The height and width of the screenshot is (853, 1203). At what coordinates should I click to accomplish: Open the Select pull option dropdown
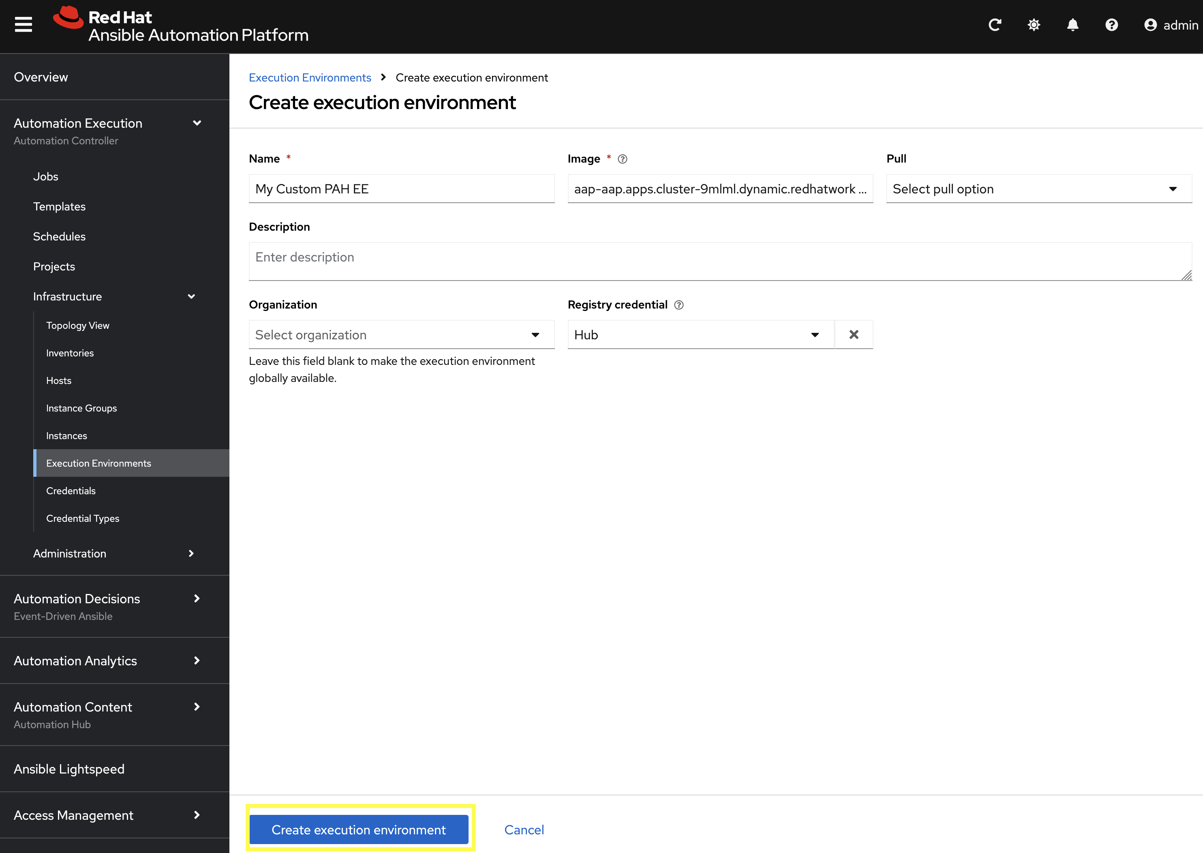[x=1038, y=189]
